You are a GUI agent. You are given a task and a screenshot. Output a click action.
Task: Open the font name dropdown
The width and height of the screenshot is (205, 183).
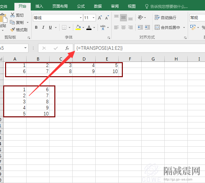click(x=81, y=18)
